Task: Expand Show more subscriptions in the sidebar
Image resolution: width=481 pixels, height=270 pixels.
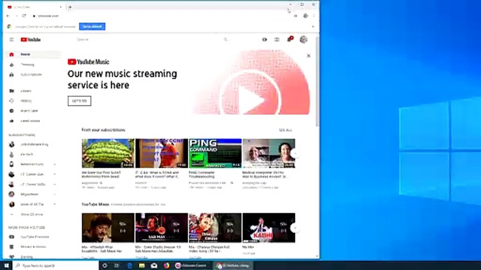Action: tap(32, 214)
